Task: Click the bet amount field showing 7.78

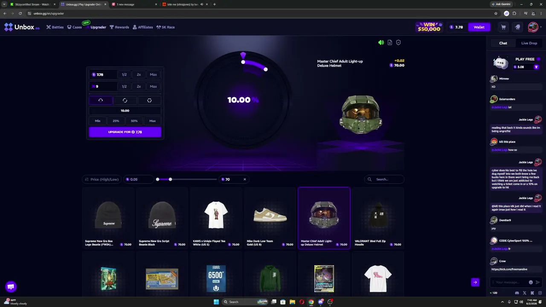Action: pyautogui.click(x=102, y=75)
